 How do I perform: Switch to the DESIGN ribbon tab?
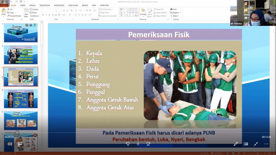click(32, 5)
